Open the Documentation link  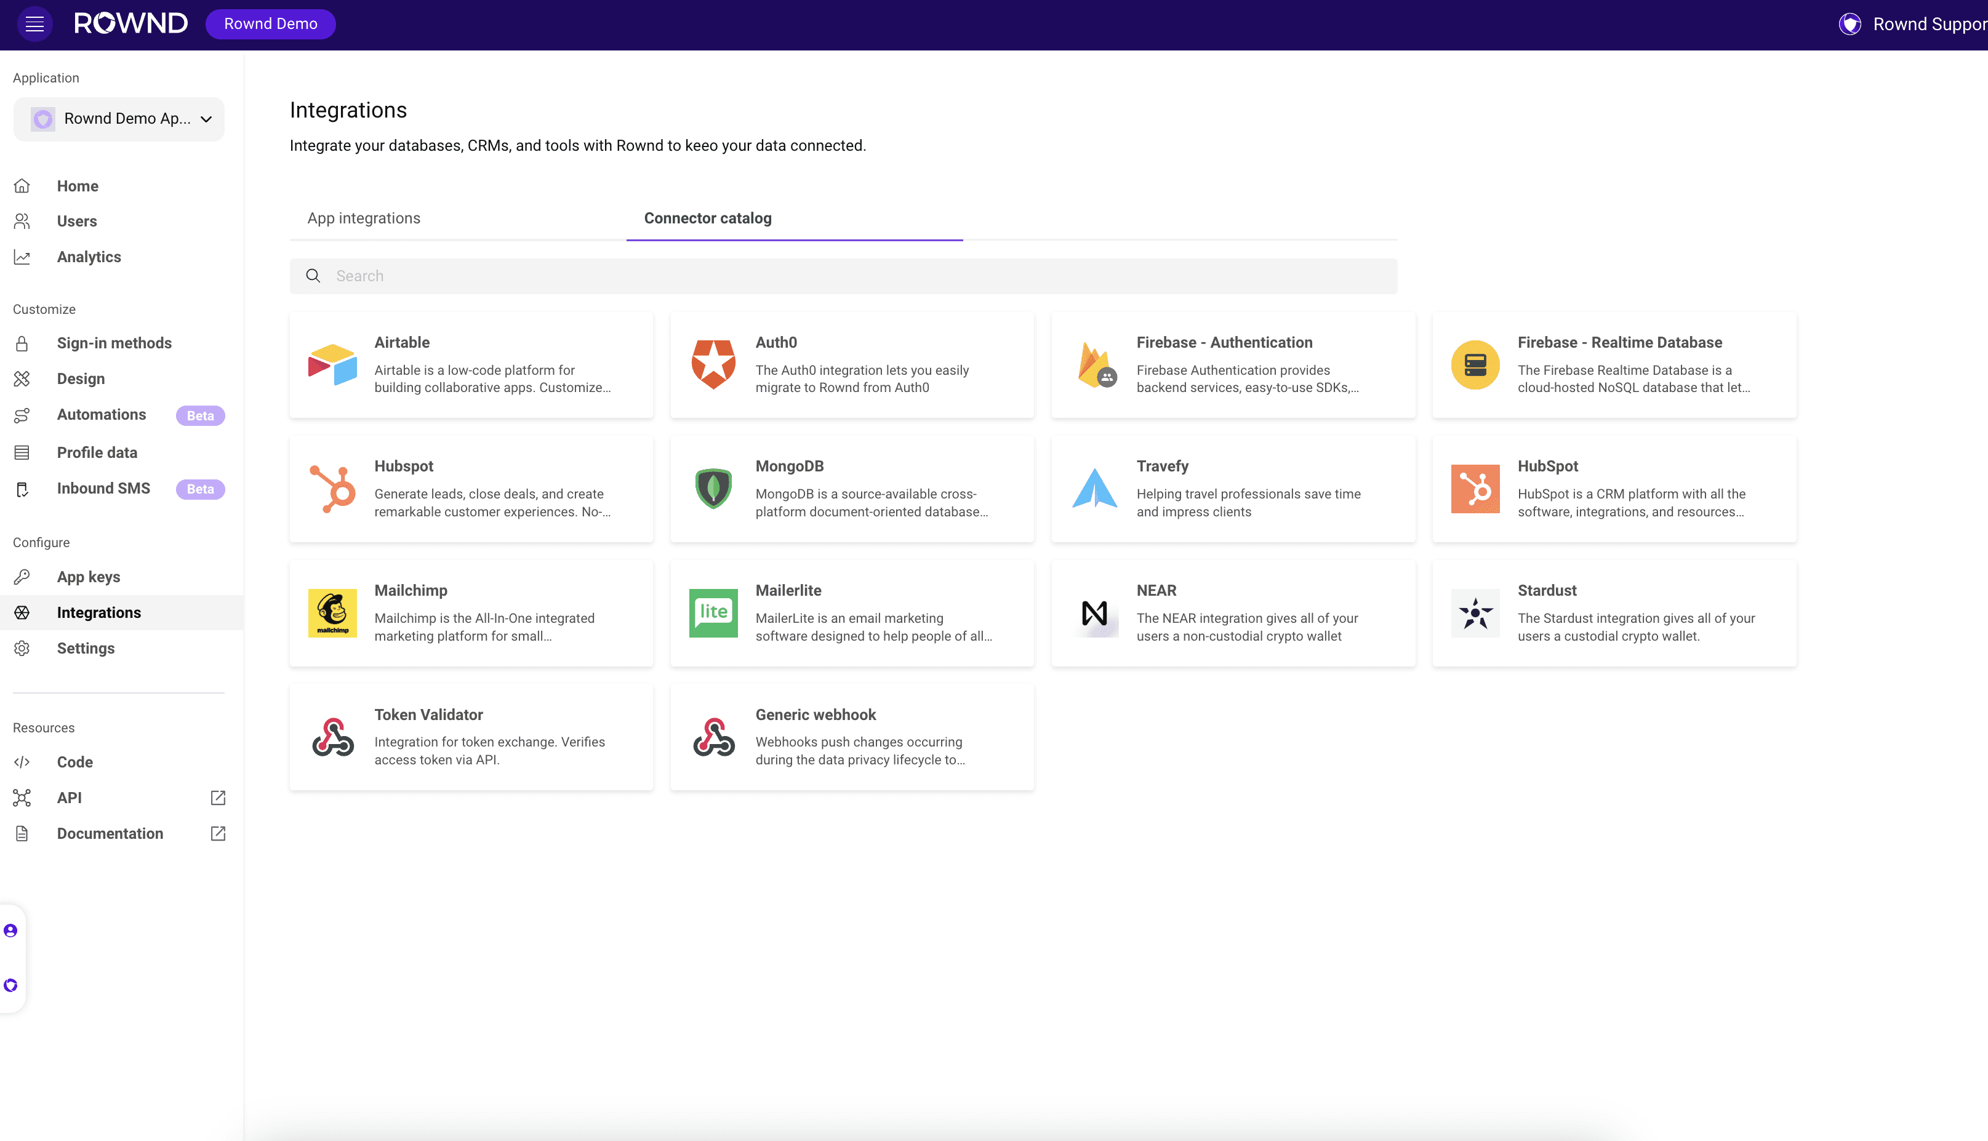110,834
